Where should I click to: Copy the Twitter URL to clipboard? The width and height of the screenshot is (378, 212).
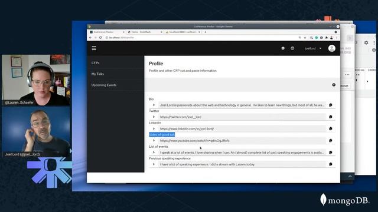click(331, 117)
